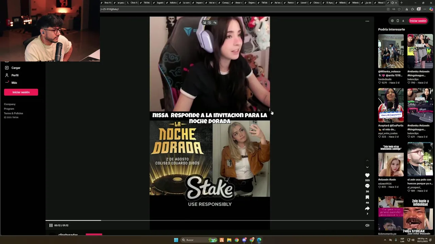Go to the next video with the down chevron
Viewport: 435px width, 244px height.
tap(367, 167)
